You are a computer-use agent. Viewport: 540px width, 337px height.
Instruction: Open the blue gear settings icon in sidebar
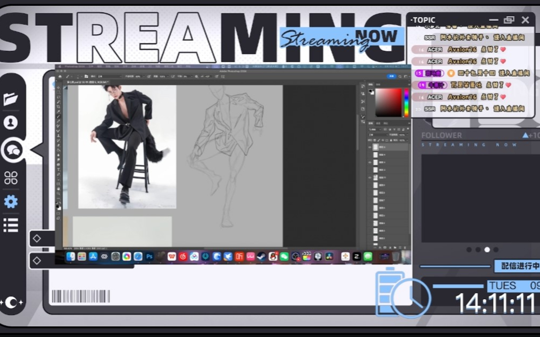[x=11, y=202]
